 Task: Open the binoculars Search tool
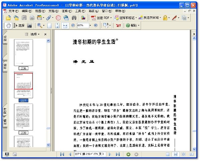(x=74, y=18)
